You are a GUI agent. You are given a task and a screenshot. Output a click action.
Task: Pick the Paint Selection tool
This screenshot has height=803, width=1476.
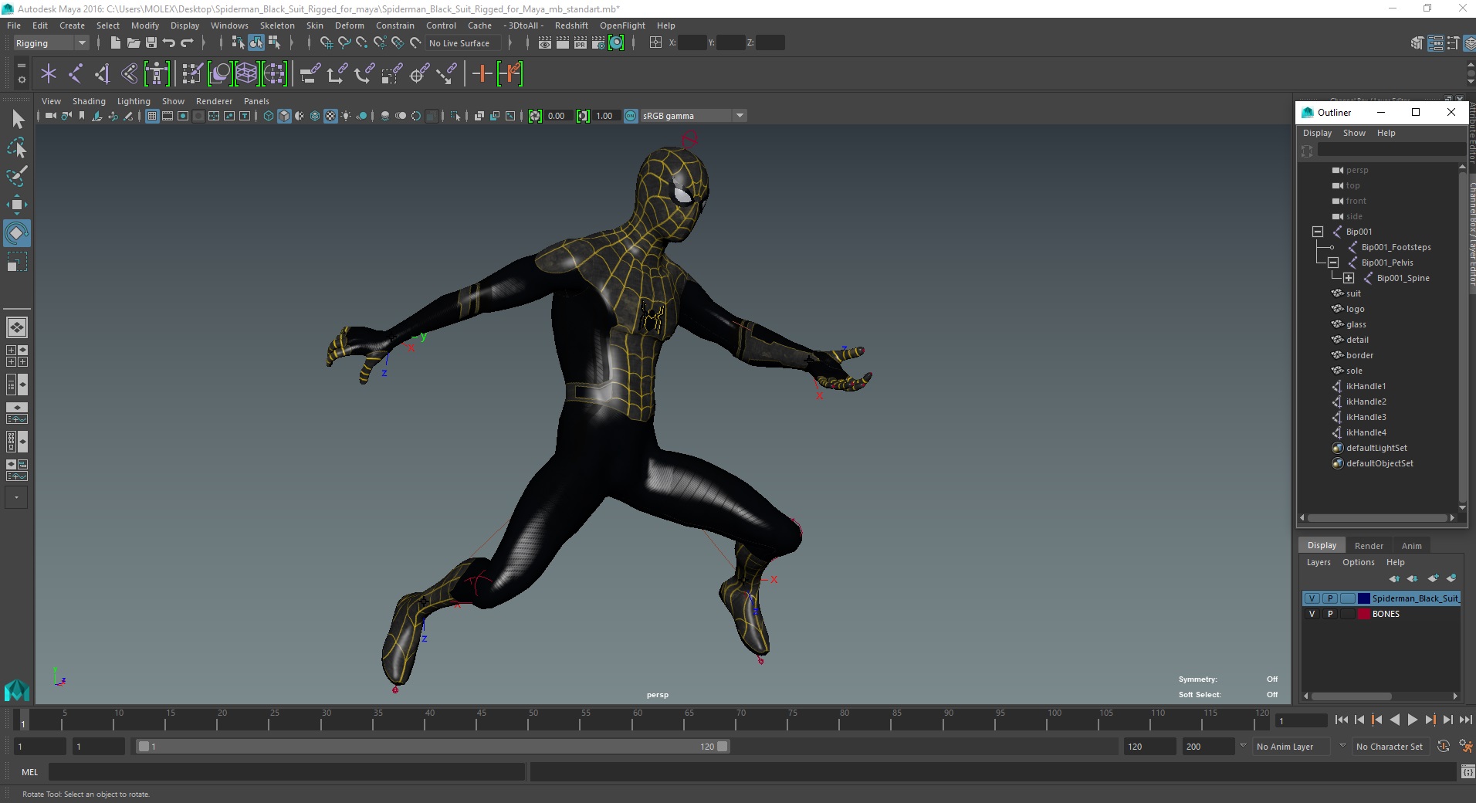(x=16, y=176)
